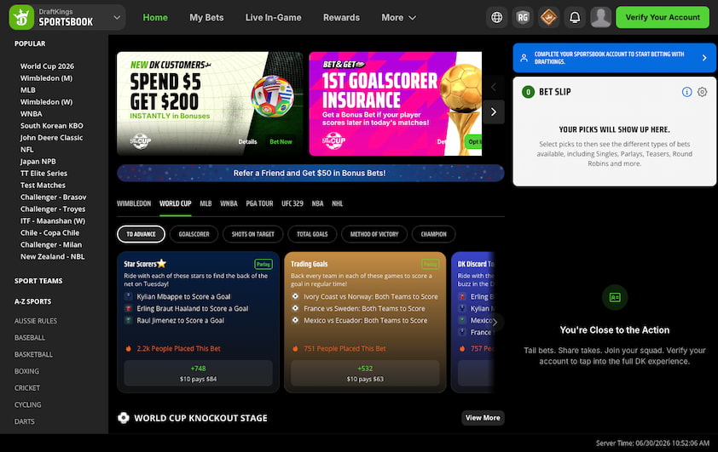718x452 pixels.
Task: Open the Bet Slip settings gear
Action: coord(702,92)
